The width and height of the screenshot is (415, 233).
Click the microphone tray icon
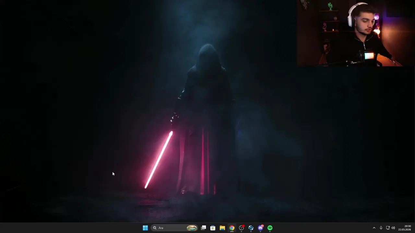click(381, 228)
